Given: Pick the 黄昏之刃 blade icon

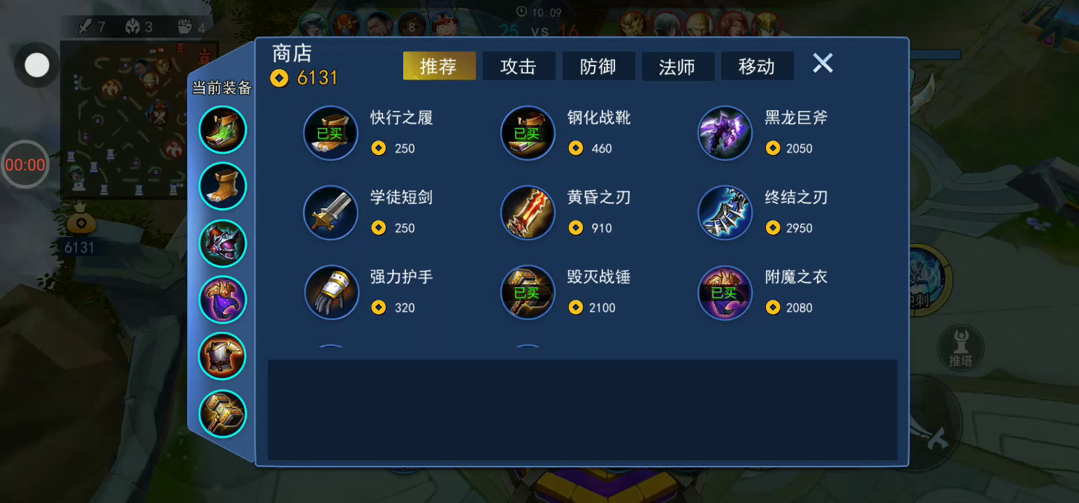Looking at the screenshot, I should [528, 212].
